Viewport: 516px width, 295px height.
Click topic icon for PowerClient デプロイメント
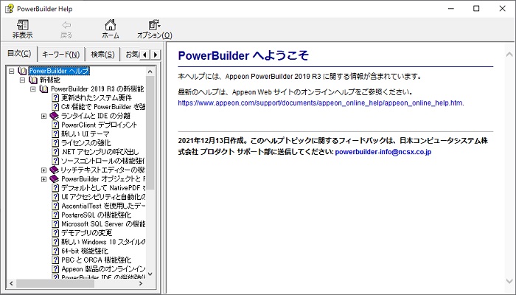tap(55, 125)
